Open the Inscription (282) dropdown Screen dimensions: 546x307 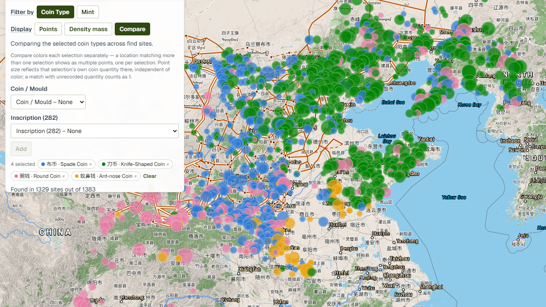click(x=95, y=131)
